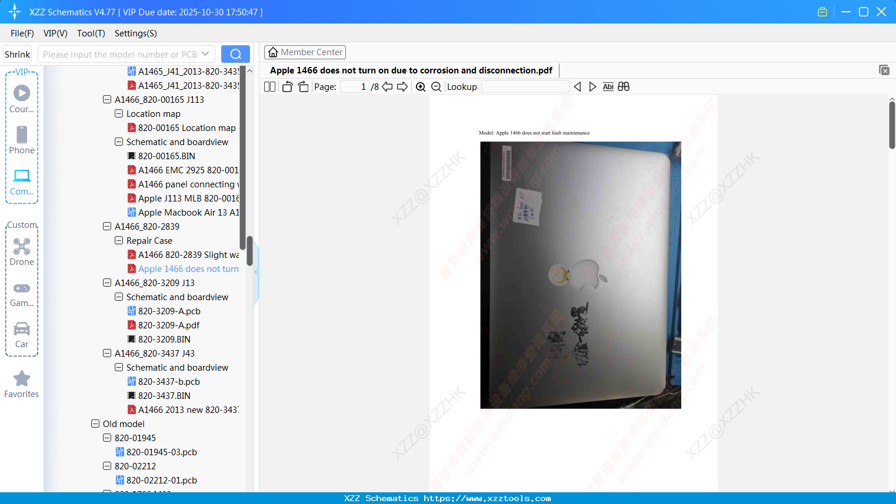This screenshot has width=896, height=504.
Task: Open the 820-3209-A.pdf file
Action: point(164,325)
